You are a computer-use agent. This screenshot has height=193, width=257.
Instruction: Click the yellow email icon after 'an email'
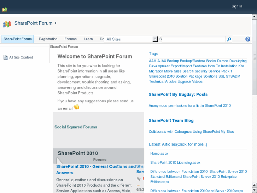tap(77, 107)
